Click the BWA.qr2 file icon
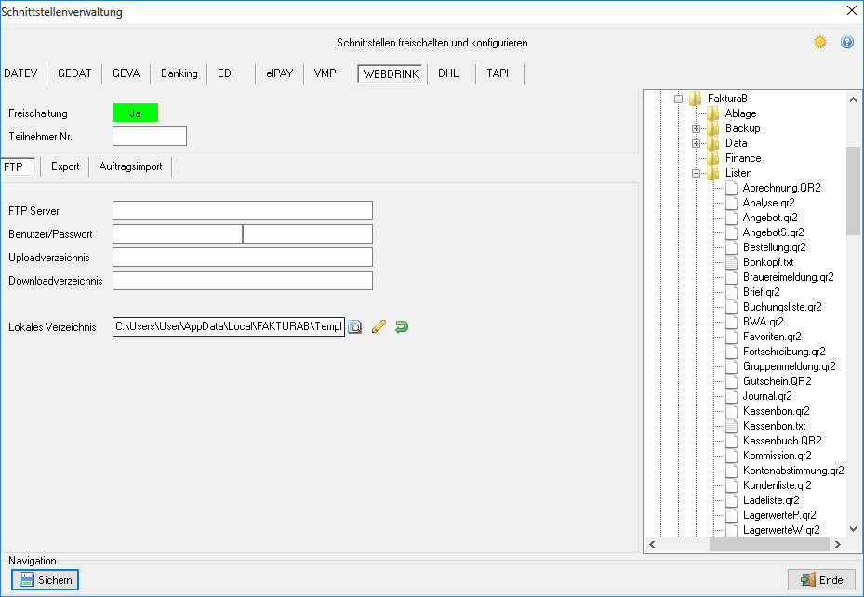Screen dimensions: 864x597 point(731,322)
